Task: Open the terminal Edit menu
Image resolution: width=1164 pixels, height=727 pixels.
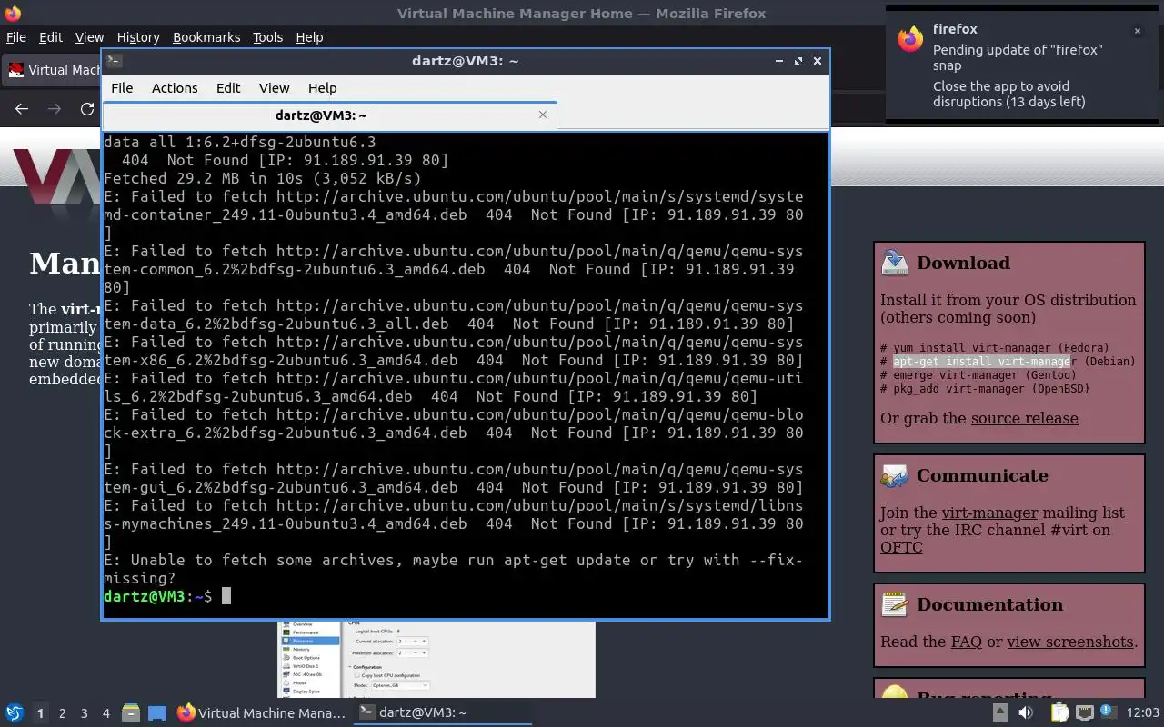Action: coord(228,88)
